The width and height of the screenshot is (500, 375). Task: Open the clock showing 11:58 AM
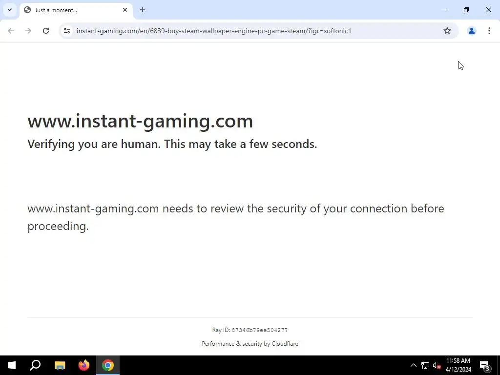click(x=458, y=365)
